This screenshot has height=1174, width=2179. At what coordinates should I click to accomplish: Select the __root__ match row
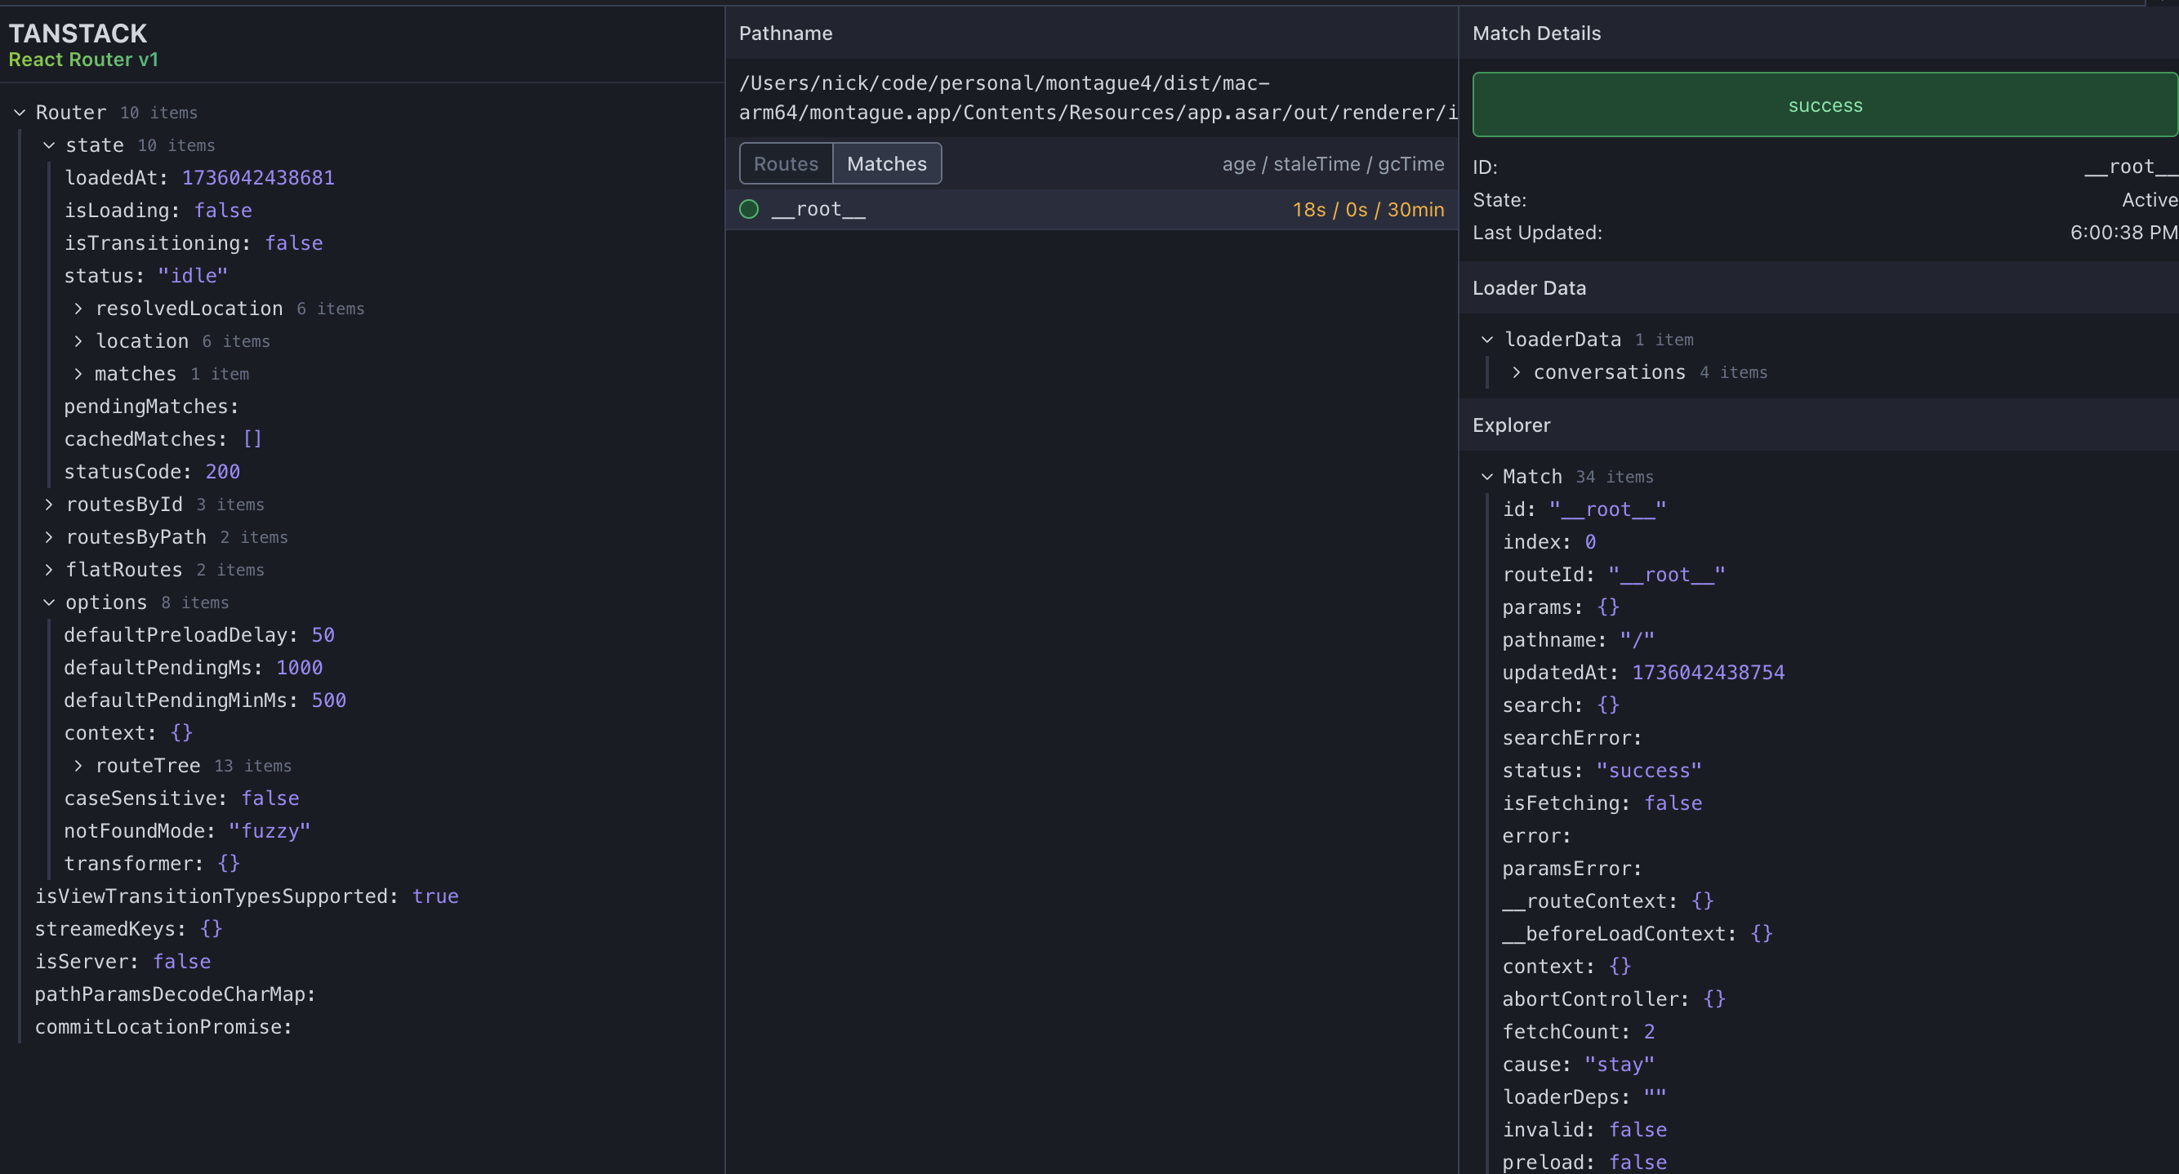1091,209
